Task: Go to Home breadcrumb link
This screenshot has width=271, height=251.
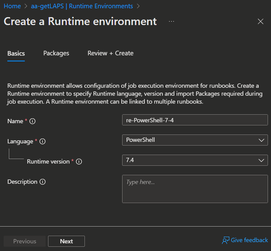Action: tap(12, 6)
